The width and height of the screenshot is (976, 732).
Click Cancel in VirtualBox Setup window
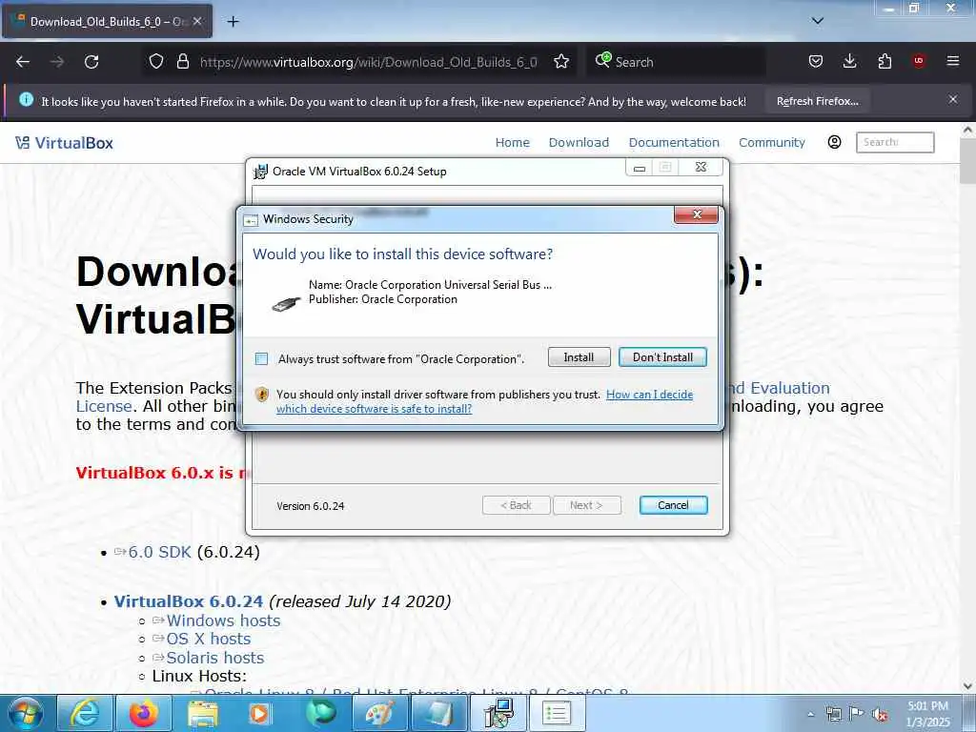674,505
